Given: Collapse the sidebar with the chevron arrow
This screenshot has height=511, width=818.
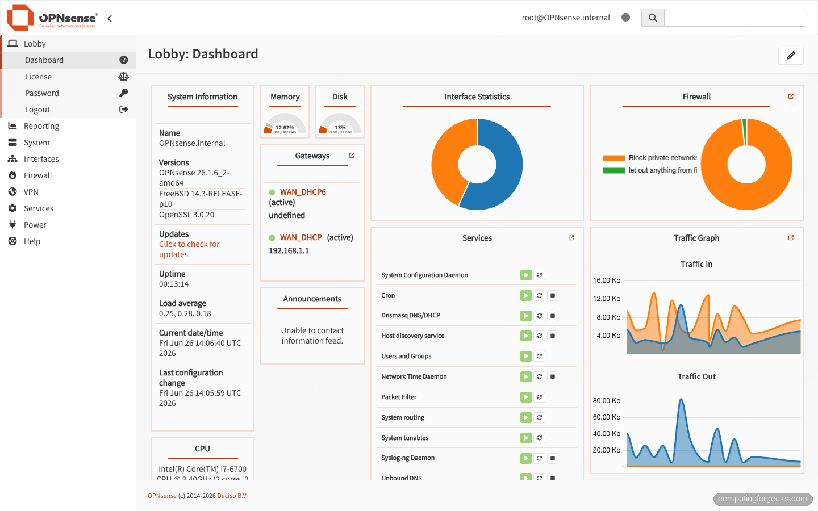Looking at the screenshot, I should [110, 18].
